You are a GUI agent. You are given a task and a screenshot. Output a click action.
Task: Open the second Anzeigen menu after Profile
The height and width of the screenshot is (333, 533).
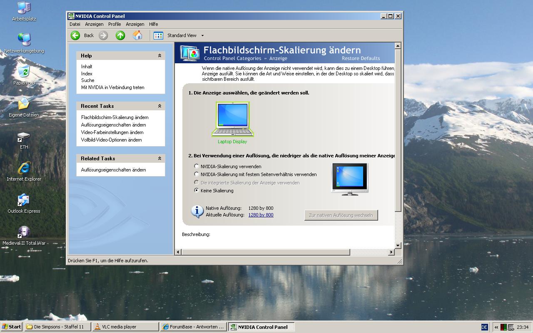point(135,24)
